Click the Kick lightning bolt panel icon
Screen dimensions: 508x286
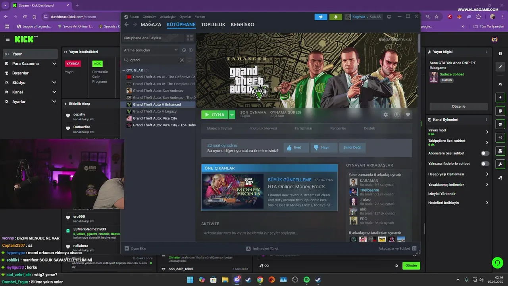click(x=500, y=98)
